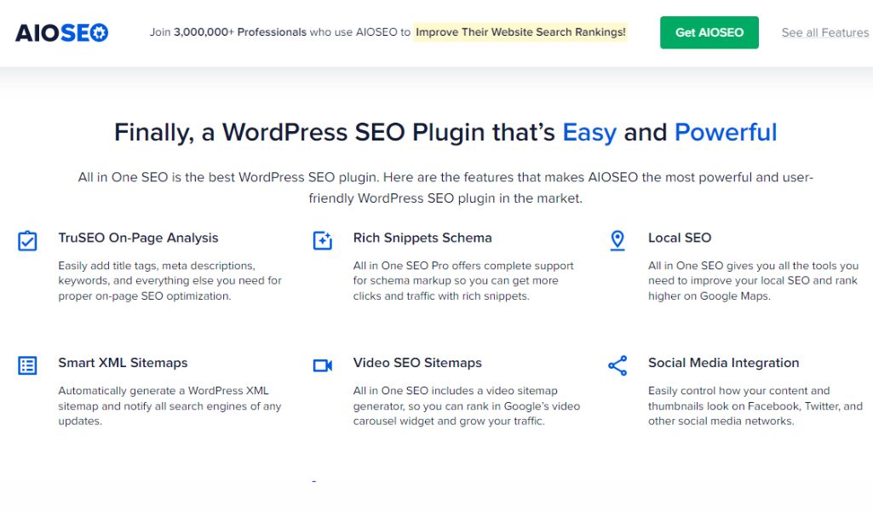The height and width of the screenshot is (511, 873).
Task: Click the Smart XML Sitemaps list icon
Action: [27, 365]
